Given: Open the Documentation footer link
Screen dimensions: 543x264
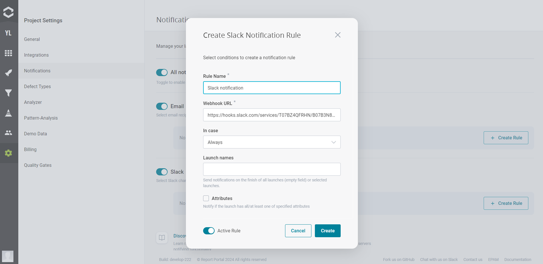Looking at the screenshot, I should click(518, 259).
